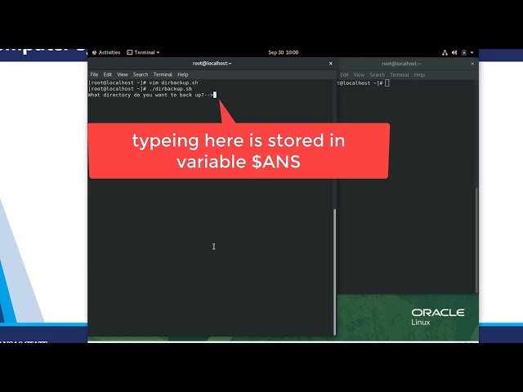Open Help menu in background terminal

pos(419,75)
